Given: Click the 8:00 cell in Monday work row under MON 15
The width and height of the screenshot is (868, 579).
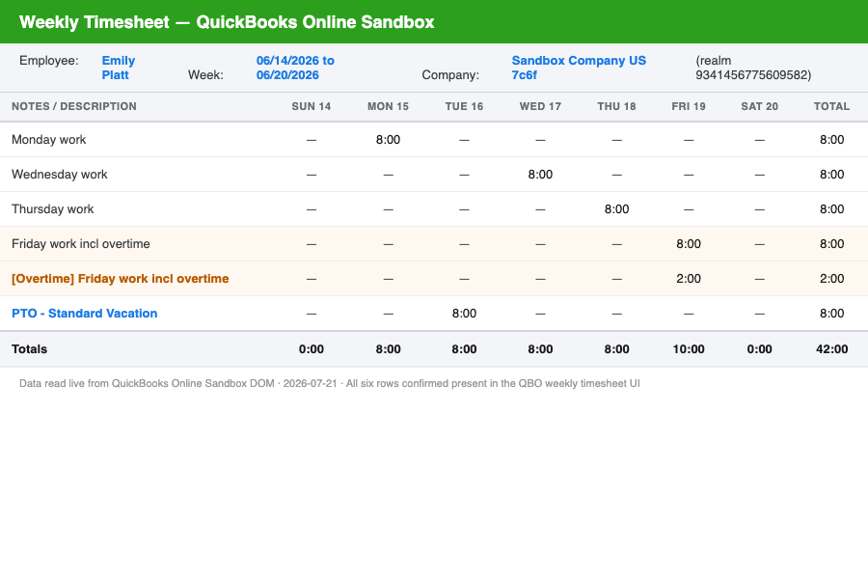Looking at the screenshot, I should (388, 140).
